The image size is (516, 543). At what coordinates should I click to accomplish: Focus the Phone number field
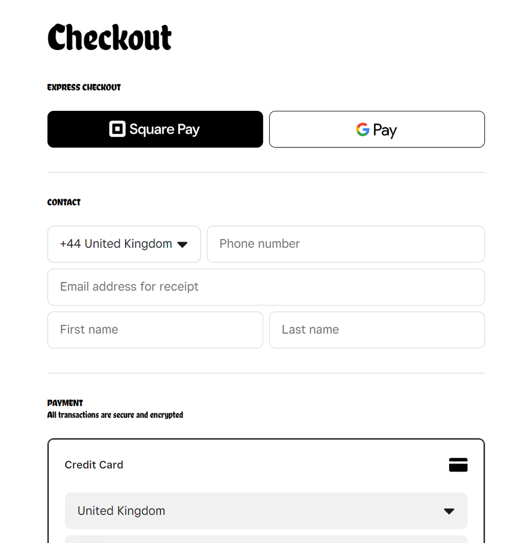coord(345,244)
